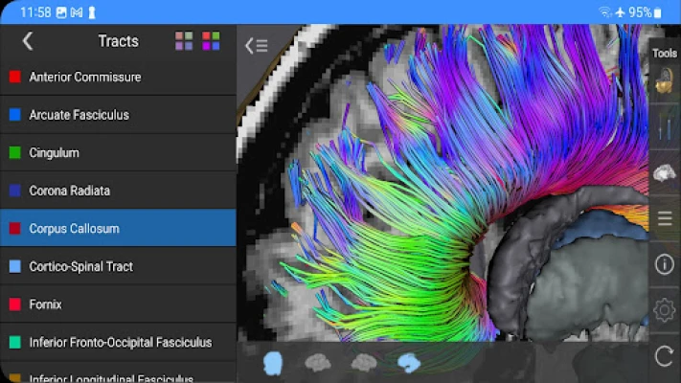This screenshot has height=383, width=681.
Task: Open settings gear in Tools sidebar
Action: (664, 310)
